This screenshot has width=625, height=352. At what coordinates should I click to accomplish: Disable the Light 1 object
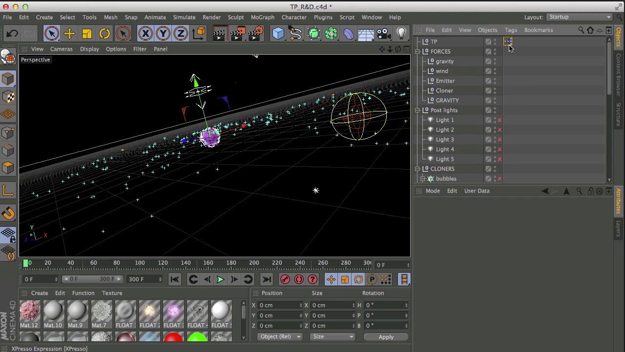click(x=500, y=120)
